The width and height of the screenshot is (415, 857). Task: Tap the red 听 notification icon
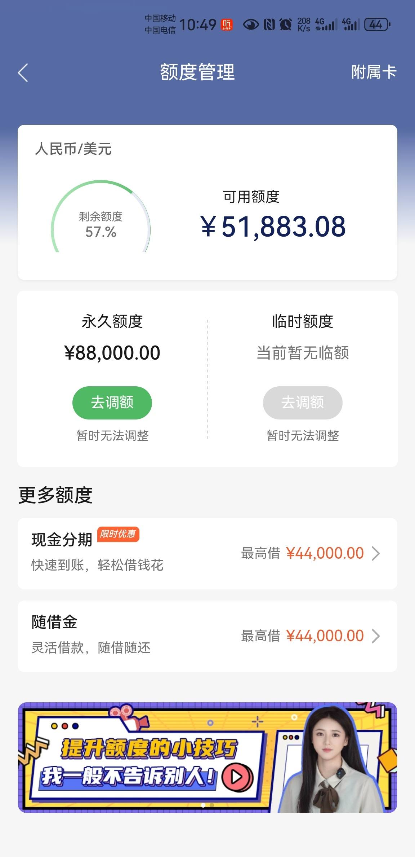(227, 25)
